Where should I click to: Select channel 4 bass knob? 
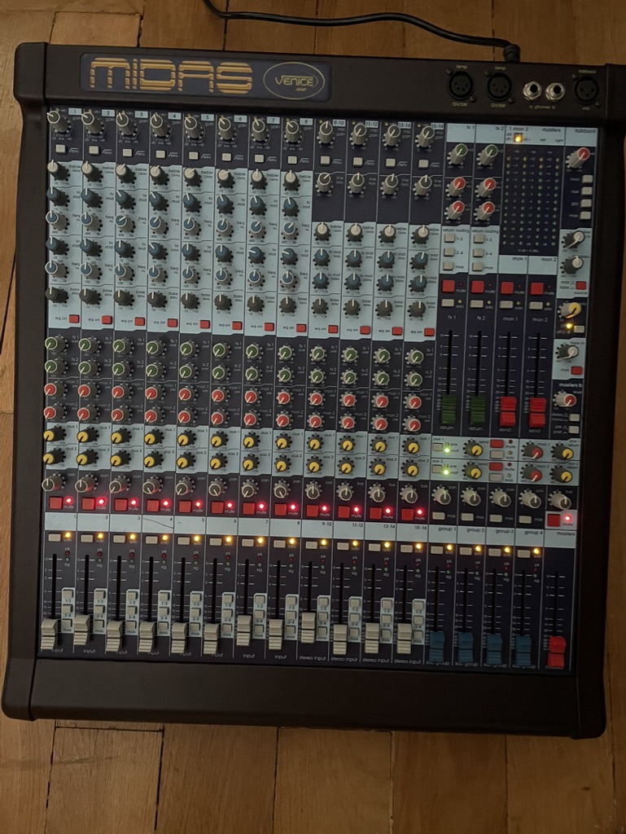point(157,299)
